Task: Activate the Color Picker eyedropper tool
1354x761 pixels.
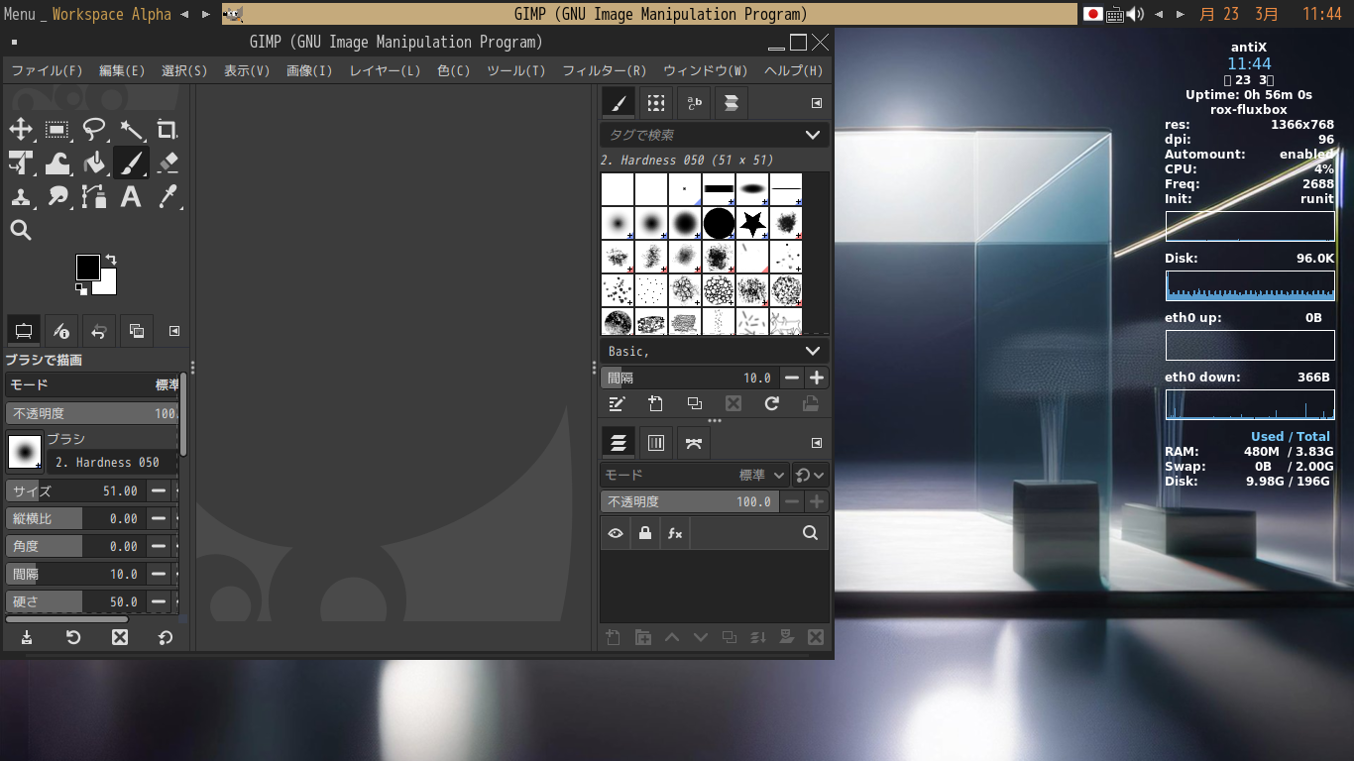Action: coord(168,197)
